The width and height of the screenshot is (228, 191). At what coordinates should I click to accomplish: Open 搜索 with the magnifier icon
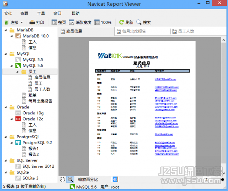pos(139,22)
